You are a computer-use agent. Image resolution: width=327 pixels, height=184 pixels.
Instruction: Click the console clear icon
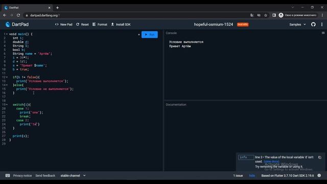323,33
